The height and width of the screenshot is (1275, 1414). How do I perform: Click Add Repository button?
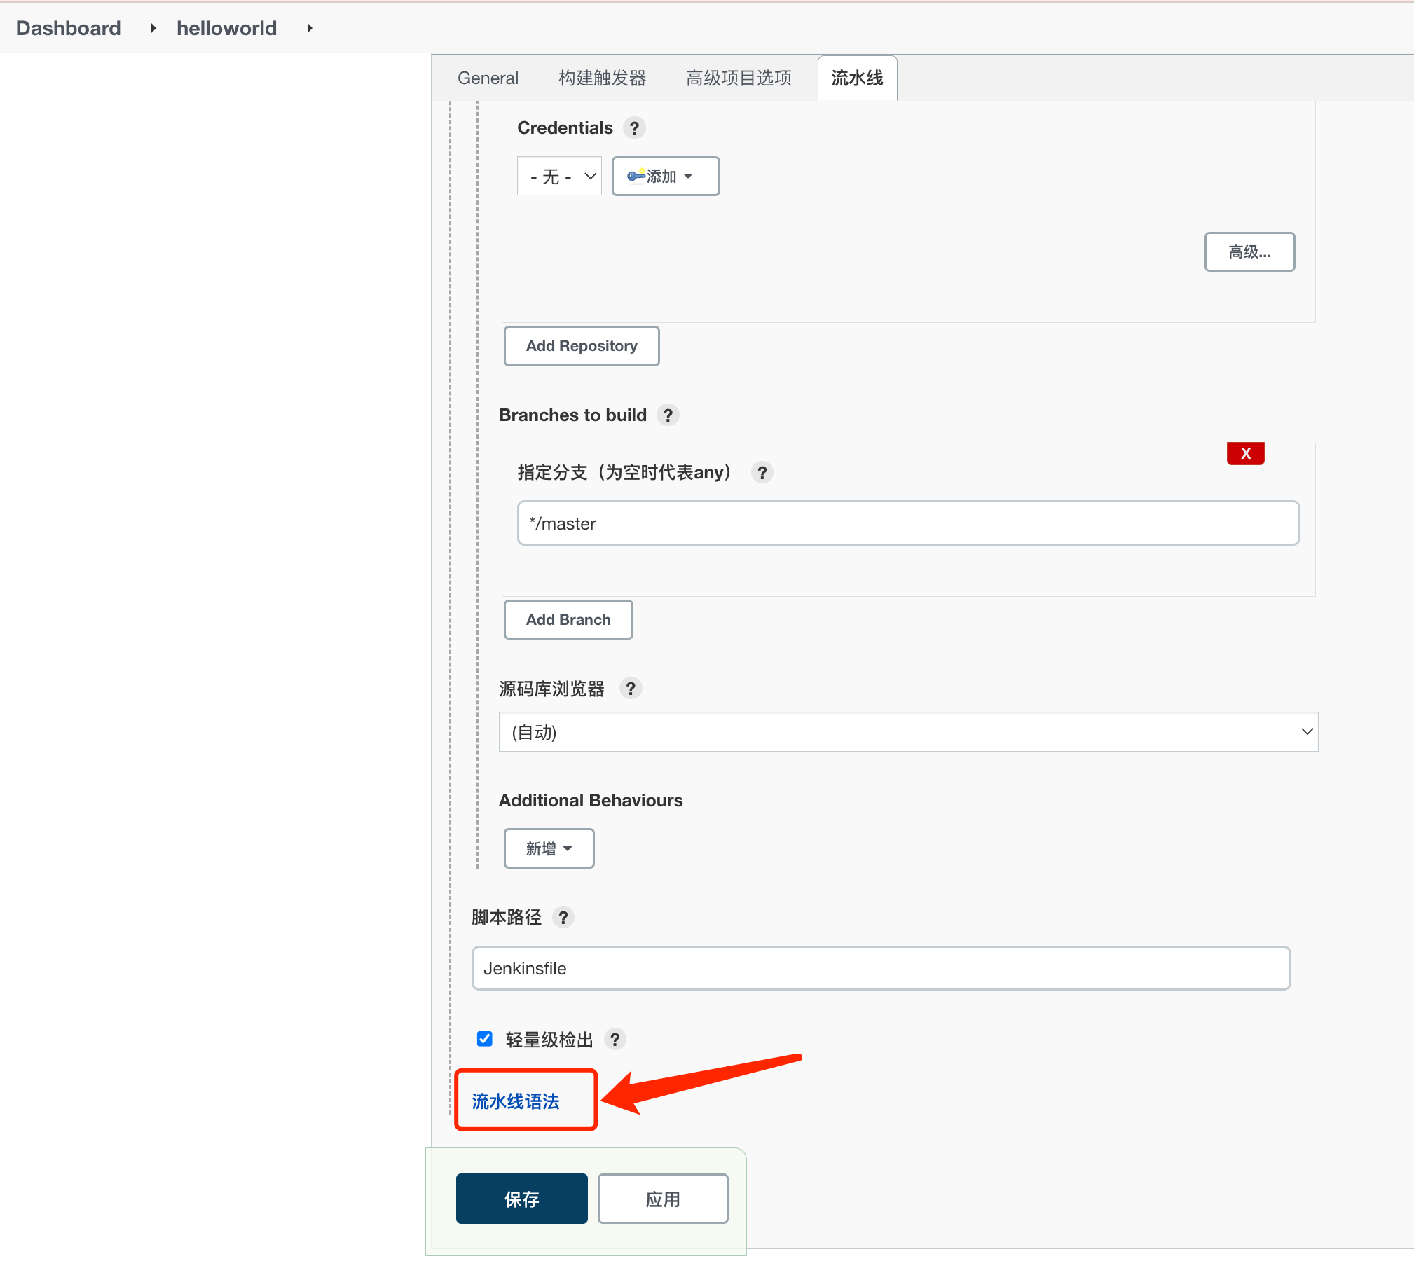pyautogui.click(x=582, y=346)
